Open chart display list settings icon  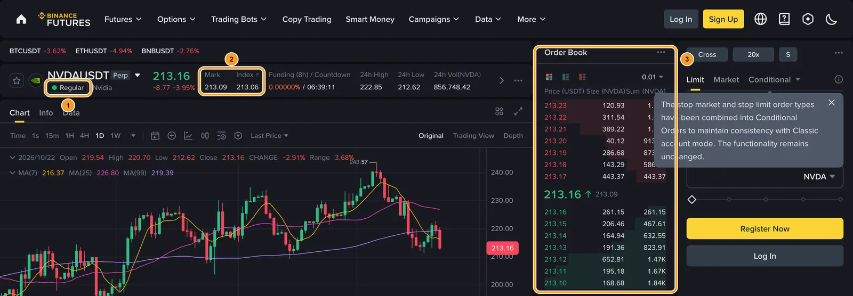[x=222, y=136]
